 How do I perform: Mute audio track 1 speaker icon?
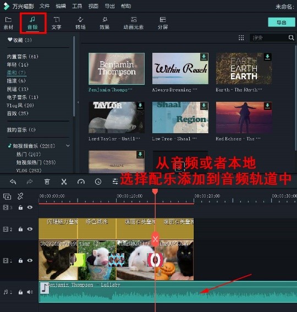pos(30,292)
